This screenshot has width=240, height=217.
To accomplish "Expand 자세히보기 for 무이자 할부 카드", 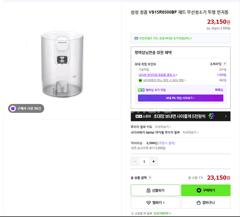I will tap(163, 127).
